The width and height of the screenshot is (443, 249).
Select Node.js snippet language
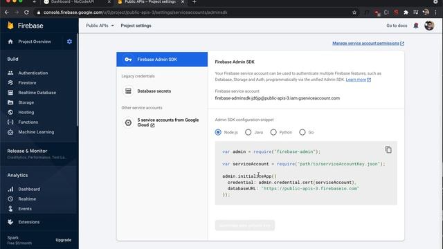tap(218, 132)
